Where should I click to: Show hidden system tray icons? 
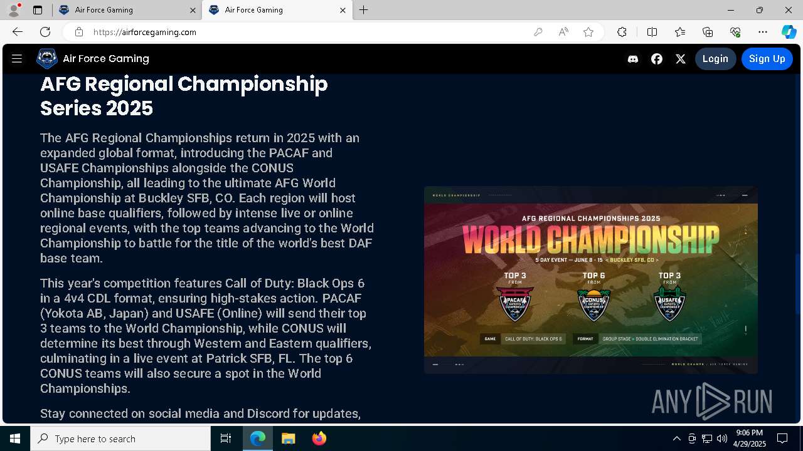(676, 438)
